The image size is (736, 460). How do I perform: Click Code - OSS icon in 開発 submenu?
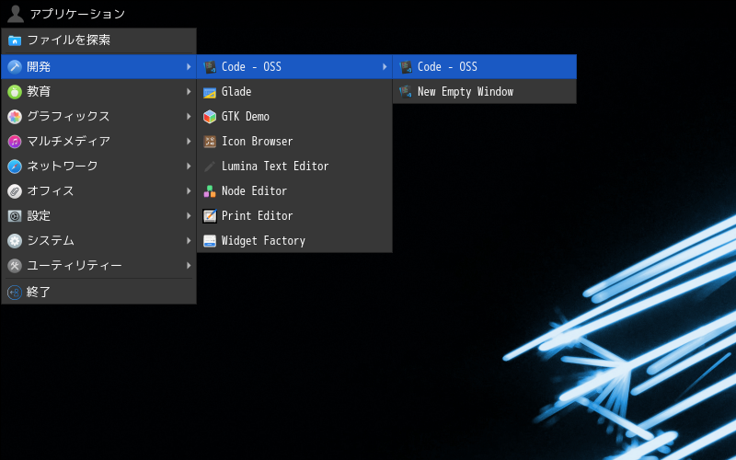click(210, 66)
